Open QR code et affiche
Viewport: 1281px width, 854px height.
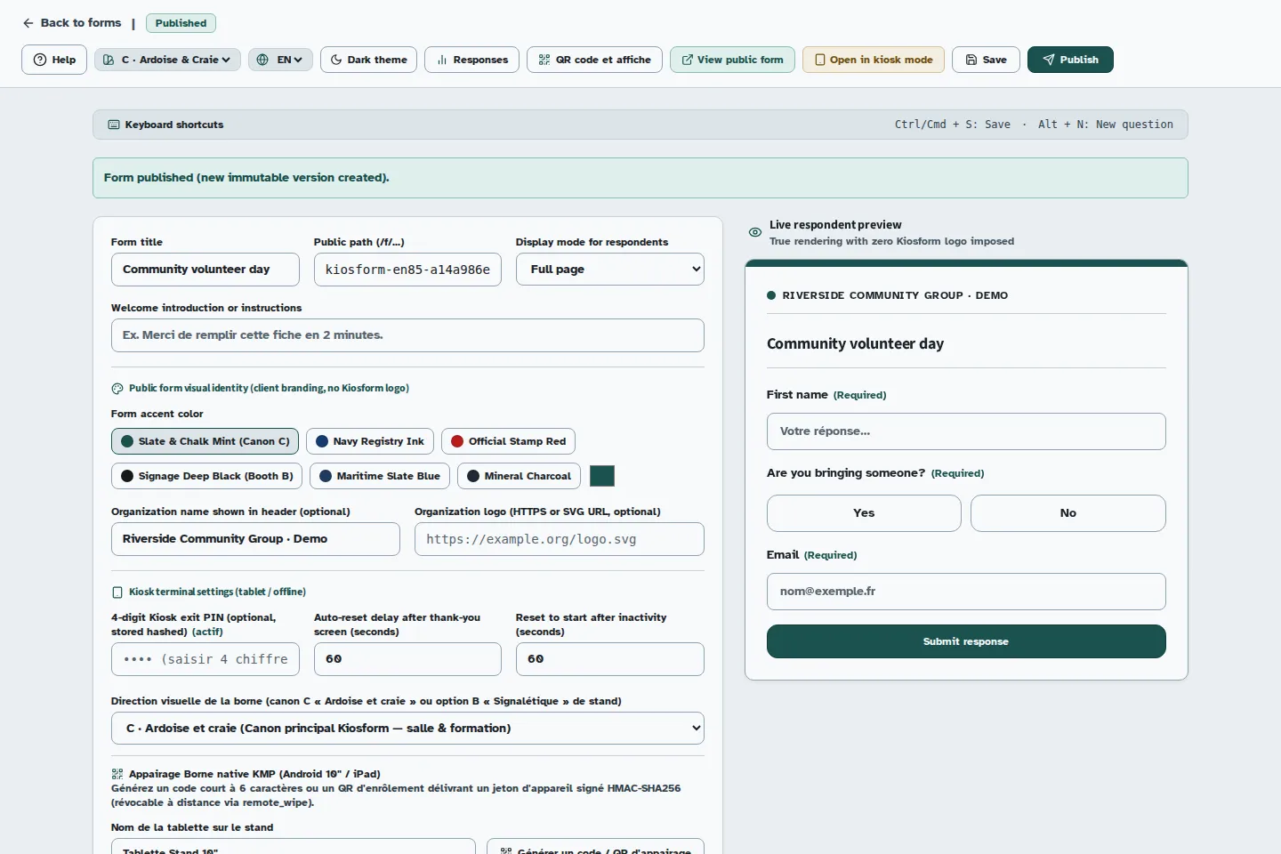tap(594, 60)
